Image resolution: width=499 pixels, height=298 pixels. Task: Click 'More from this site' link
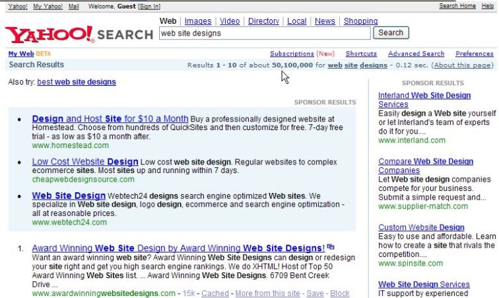tap(267, 293)
